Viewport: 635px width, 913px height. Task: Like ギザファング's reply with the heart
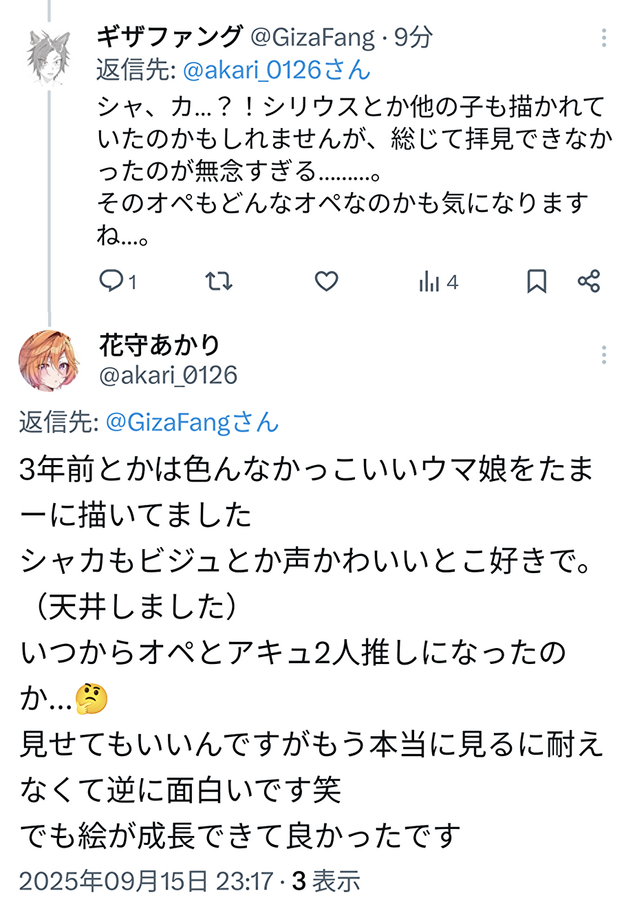326,281
